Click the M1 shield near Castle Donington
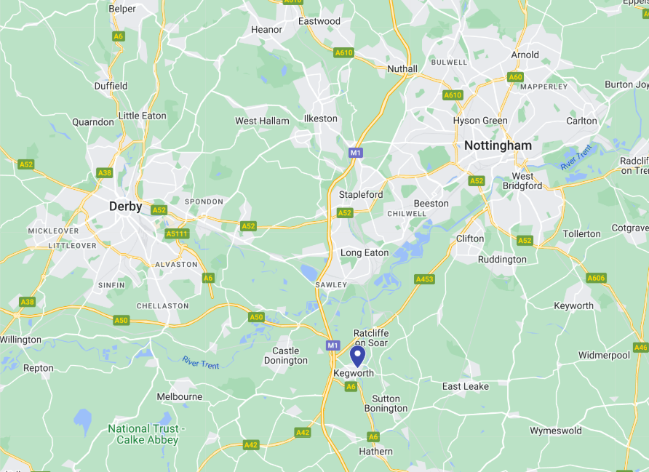The image size is (649, 472). point(333,345)
